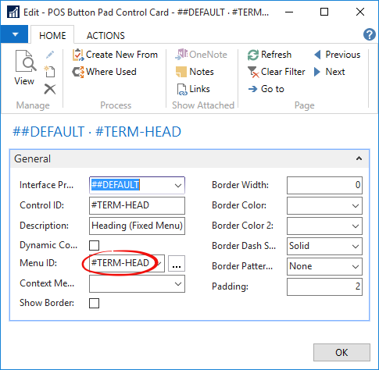Screen dimensions: 379x370
Task: Switch to the ACTIONS tab
Action: pos(105,36)
